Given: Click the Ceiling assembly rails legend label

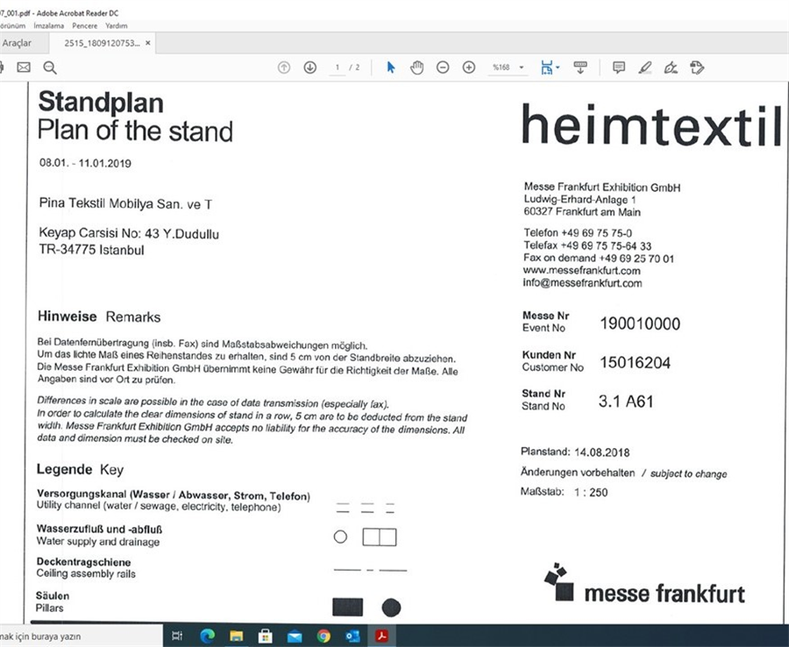Looking at the screenshot, I should (86, 573).
